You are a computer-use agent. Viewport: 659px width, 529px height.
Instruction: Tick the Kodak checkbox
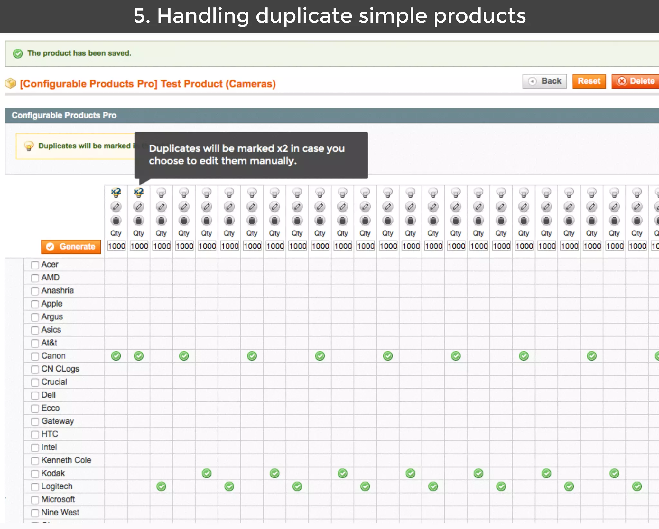(35, 474)
